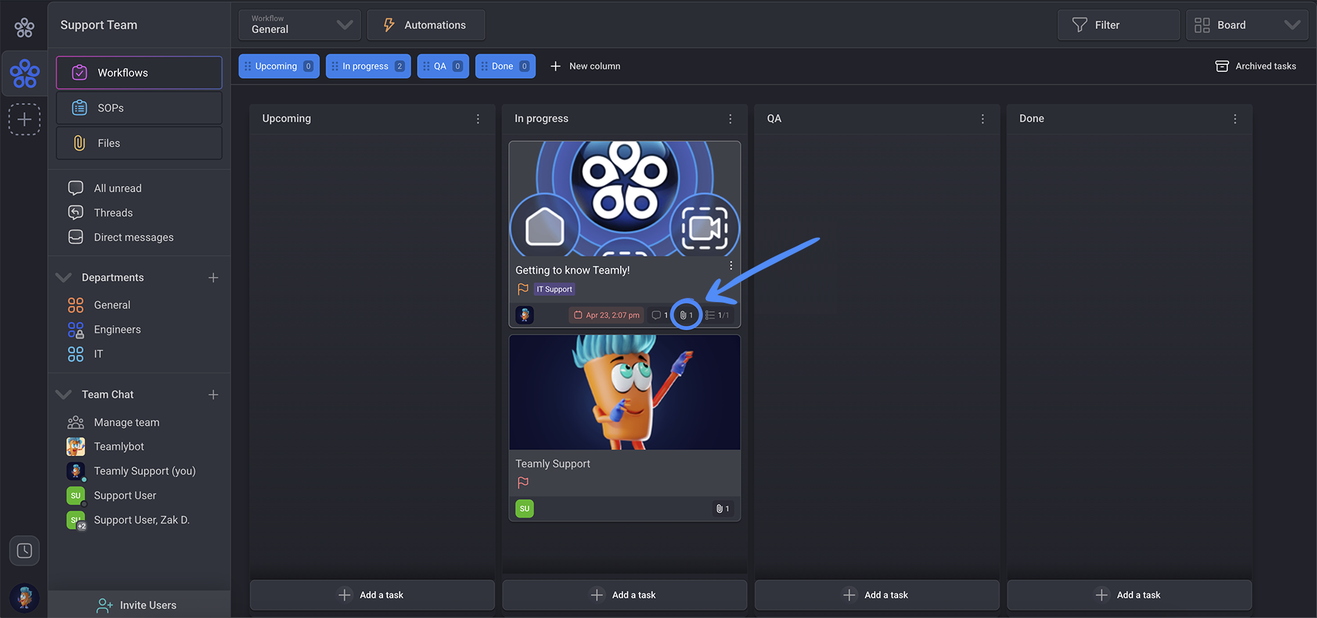
Task: Open the SOPs section
Action: coord(139,108)
